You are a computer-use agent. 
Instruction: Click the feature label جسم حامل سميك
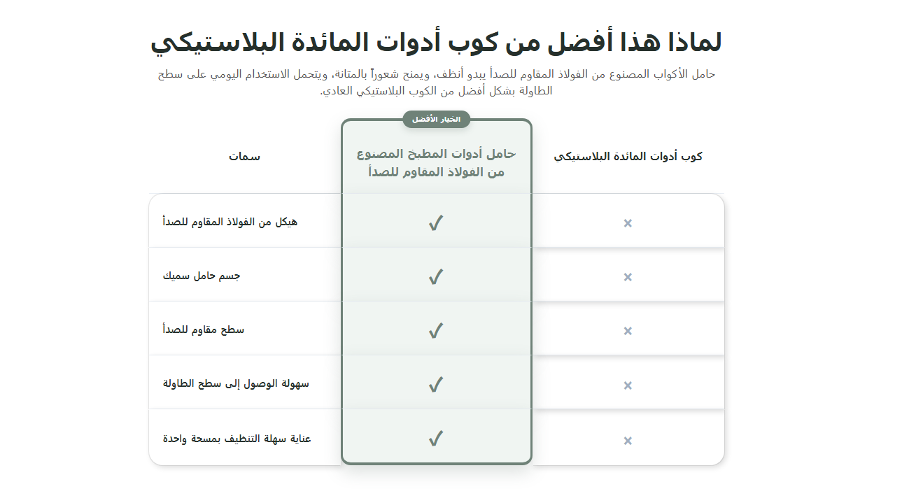pos(202,276)
